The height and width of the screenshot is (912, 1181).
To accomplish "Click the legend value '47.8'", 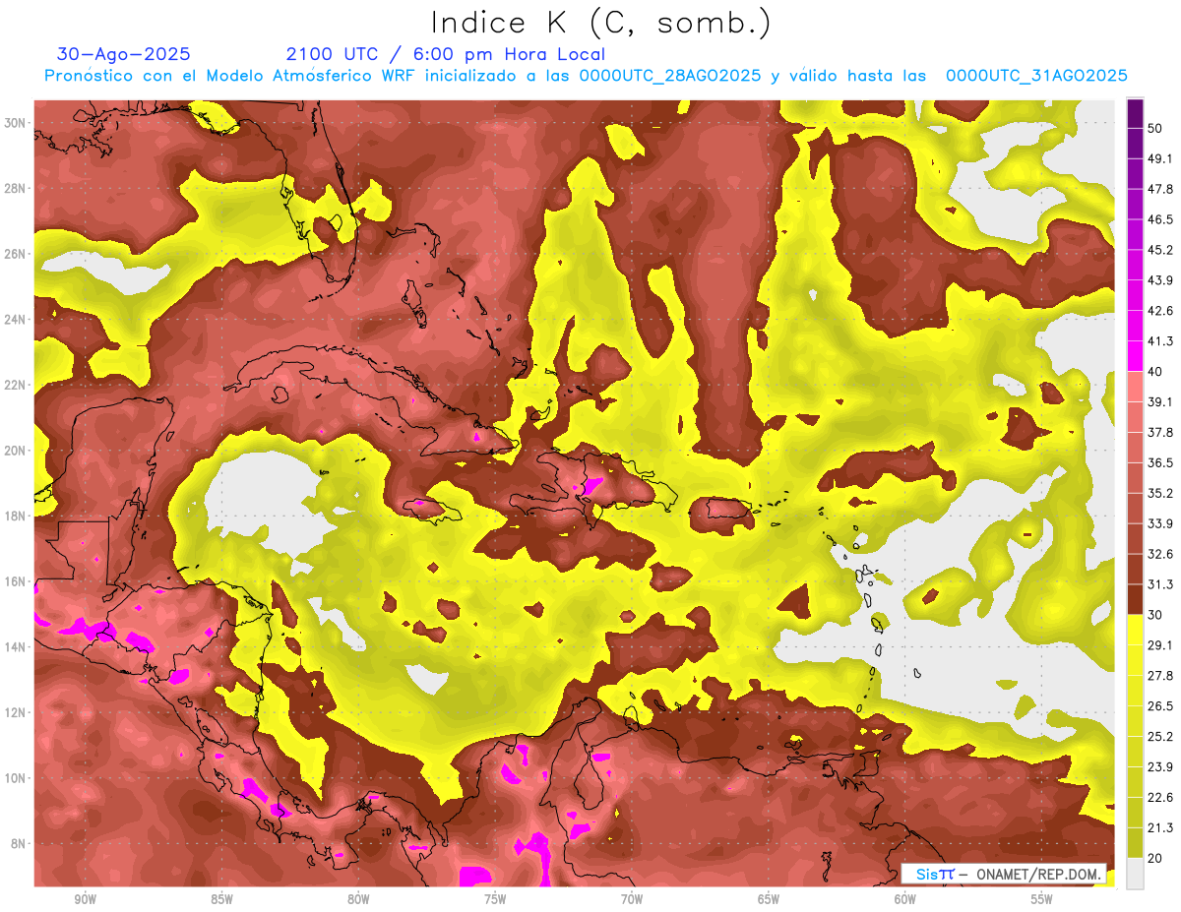I will (x=1160, y=189).
